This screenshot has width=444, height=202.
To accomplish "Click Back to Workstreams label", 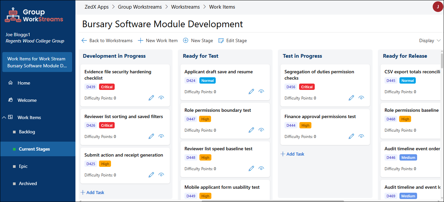I will 111,40.
